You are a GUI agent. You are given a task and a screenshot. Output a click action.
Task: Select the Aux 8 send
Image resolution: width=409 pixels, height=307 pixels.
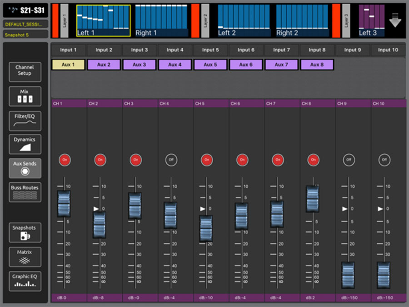pyautogui.click(x=317, y=65)
